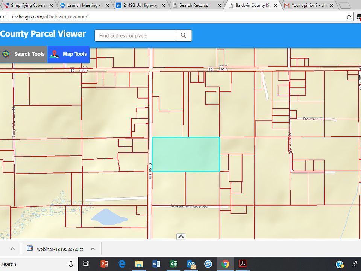The image size is (361, 271).
Task: Close the Launch Meeting tab
Action: [107, 5]
